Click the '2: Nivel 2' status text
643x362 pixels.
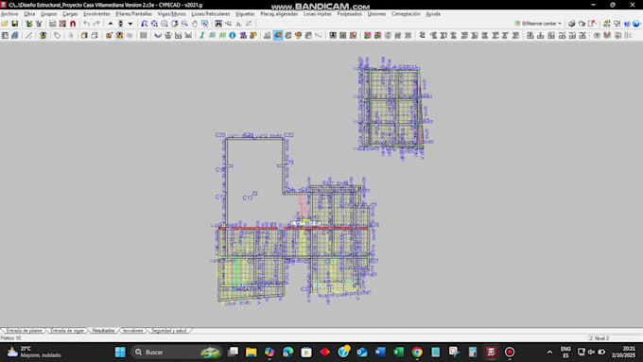coord(600,338)
